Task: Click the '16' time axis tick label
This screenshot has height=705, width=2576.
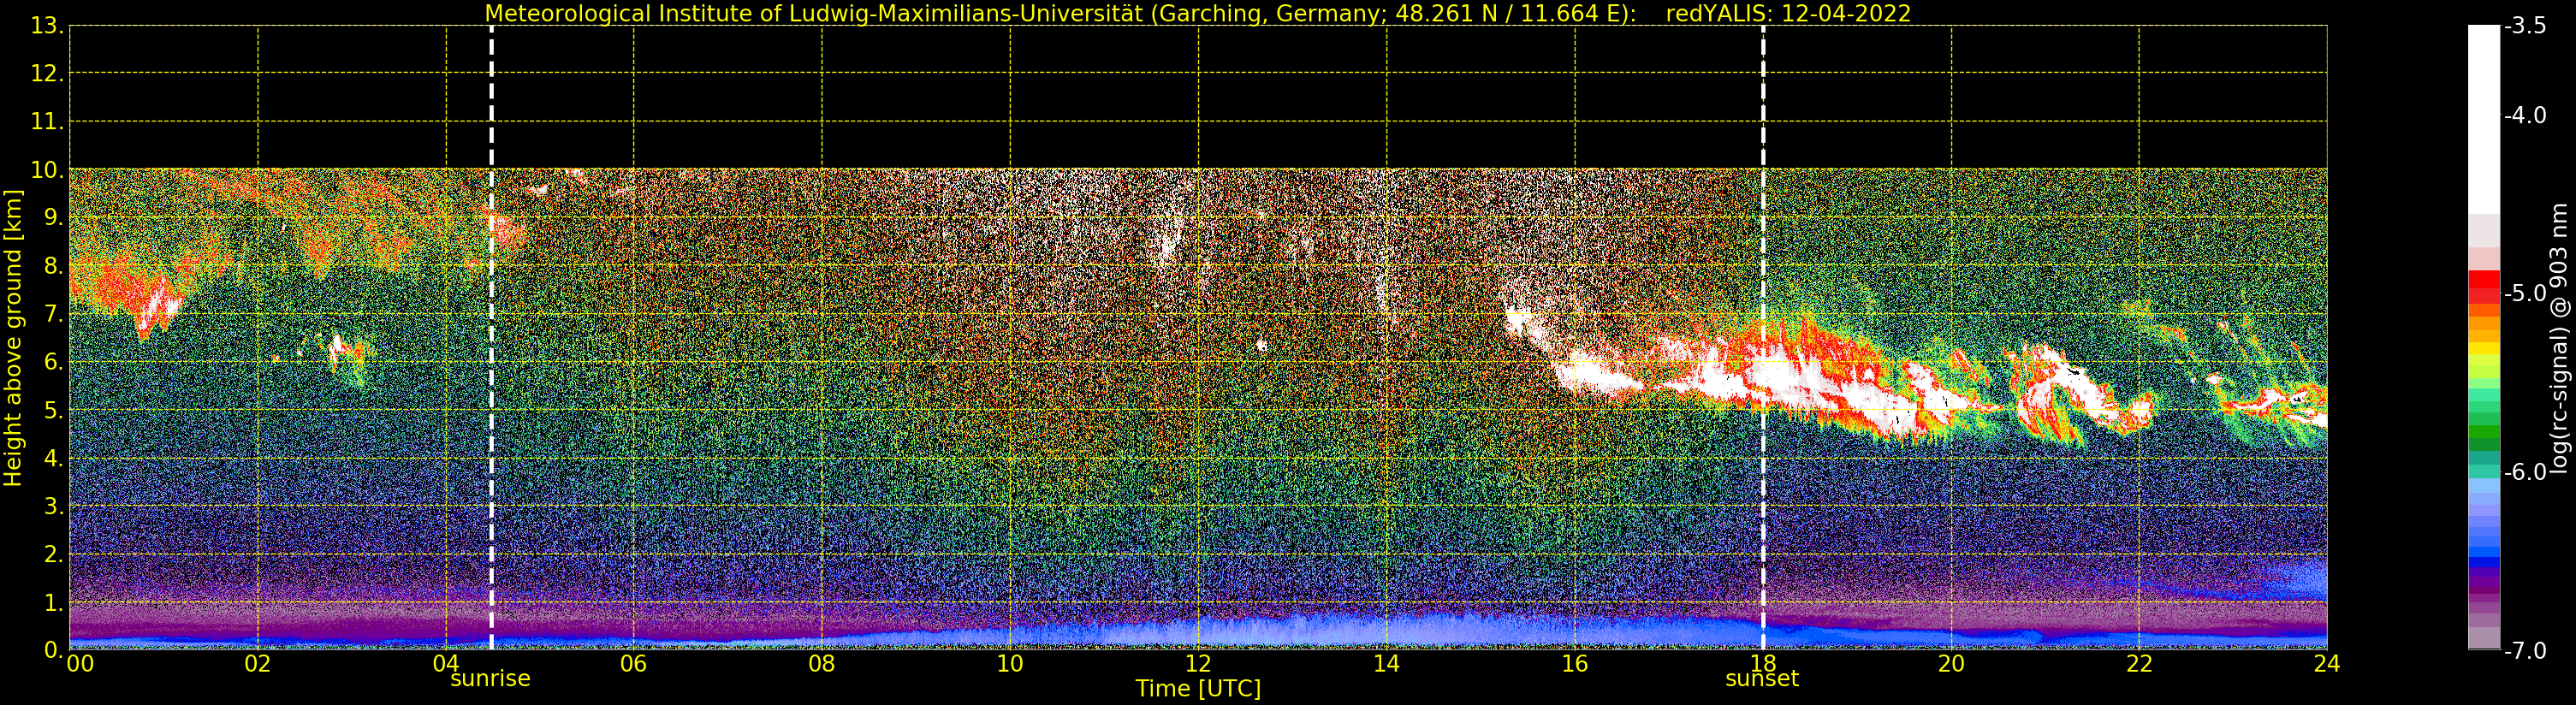Action: click(x=1575, y=664)
